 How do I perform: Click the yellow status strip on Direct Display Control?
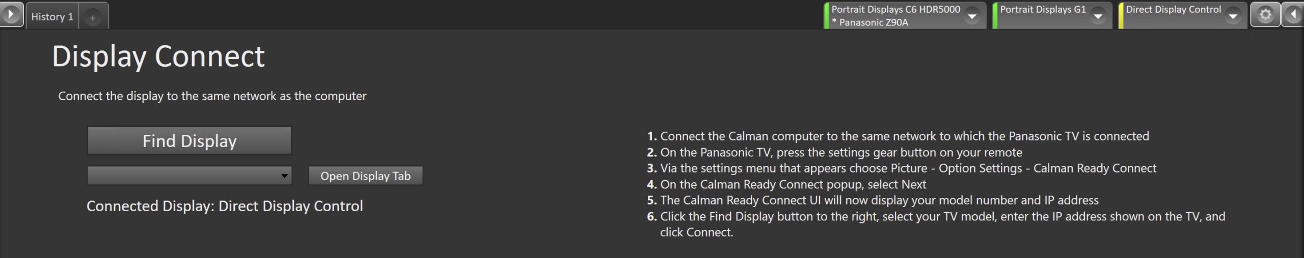[x=1121, y=16]
